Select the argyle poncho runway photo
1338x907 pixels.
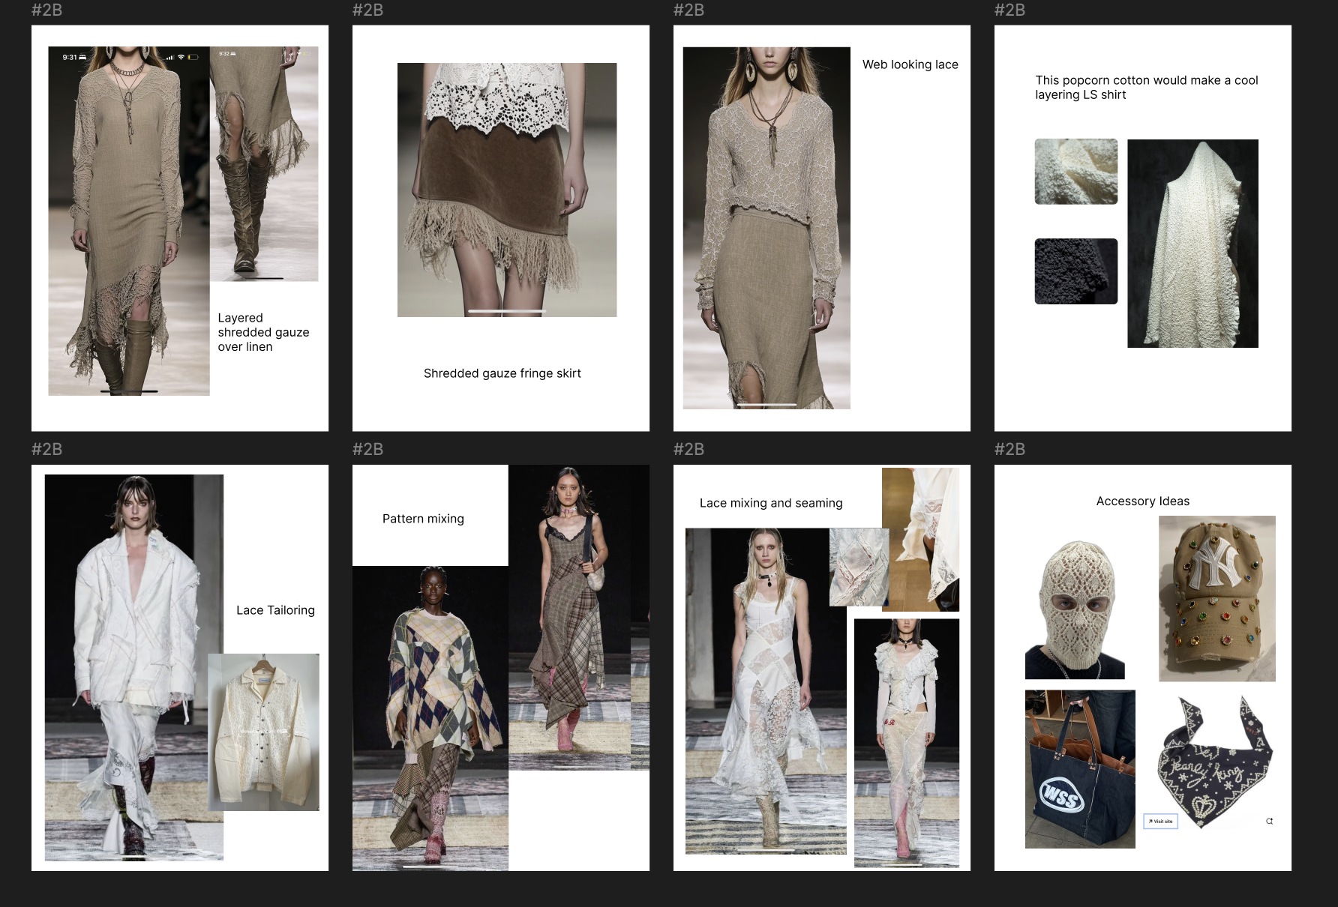click(430, 718)
